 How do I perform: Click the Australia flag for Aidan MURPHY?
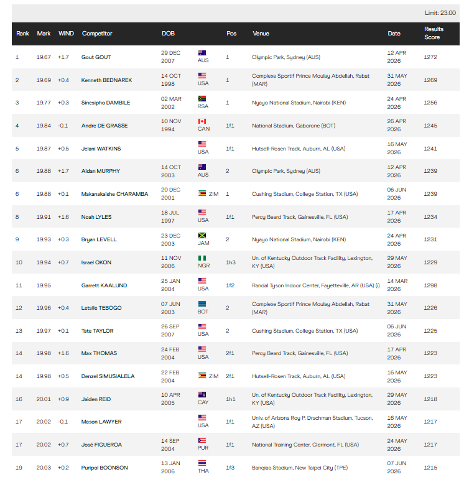point(202,167)
